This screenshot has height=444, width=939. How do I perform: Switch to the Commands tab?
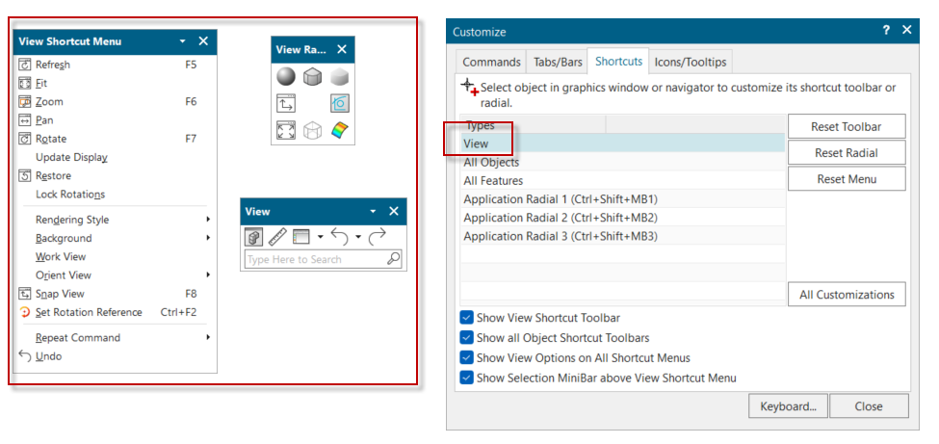[x=491, y=63]
